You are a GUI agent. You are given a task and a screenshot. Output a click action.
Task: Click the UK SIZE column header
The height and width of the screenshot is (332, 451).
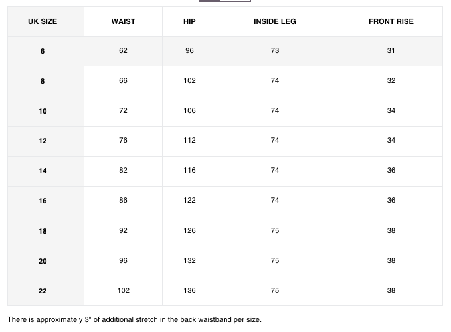pyautogui.click(x=43, y=21)
